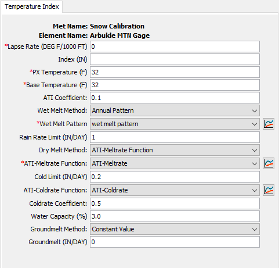The width and height of the screenshot is (279, 268).
Task: Open graph icon beside ATI-Coldrate Function
Action: click(x=269, y=190)
